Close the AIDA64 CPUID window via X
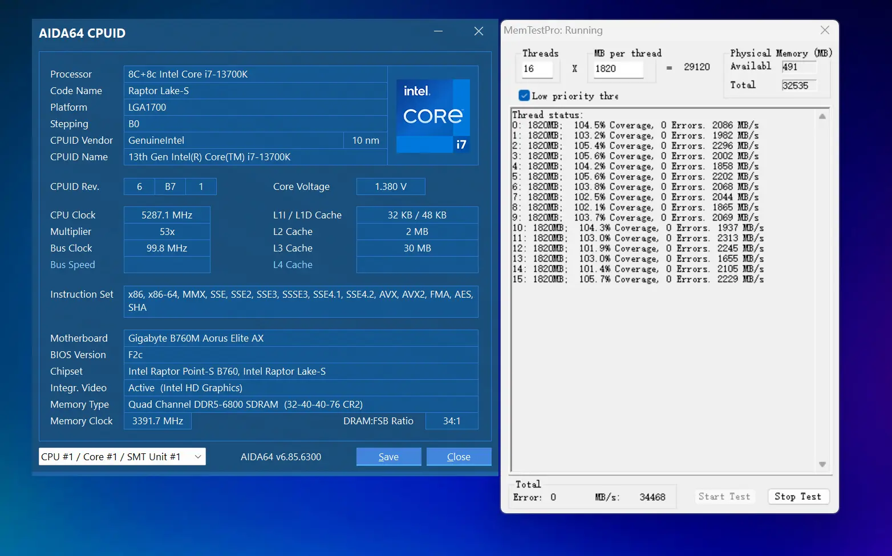Screen dimensions: 892x556 pos(479,31)
